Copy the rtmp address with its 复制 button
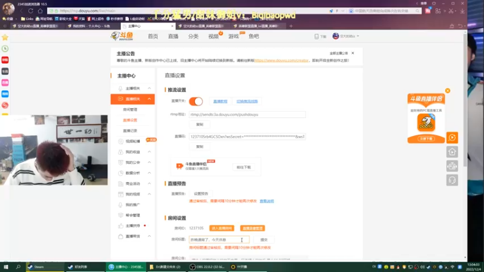Image resolution: width=484 pixels, height=272 pixels. pyautogui.click(x=200, y=125)
